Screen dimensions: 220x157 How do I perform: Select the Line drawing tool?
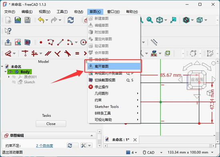pyautogui.click(x=60, y=42)
